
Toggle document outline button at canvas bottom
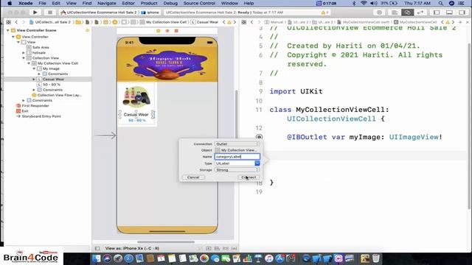97,249
